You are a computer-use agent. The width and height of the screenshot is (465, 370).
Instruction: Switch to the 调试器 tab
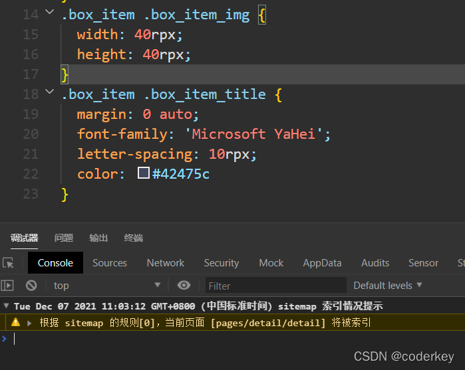[25, 238]
